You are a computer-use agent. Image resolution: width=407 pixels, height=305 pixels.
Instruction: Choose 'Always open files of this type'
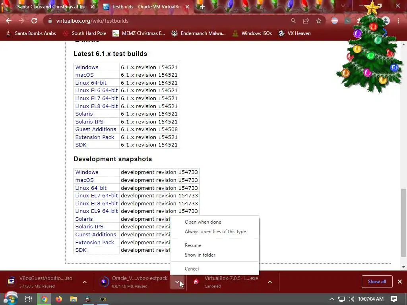[x=214, y=232]
